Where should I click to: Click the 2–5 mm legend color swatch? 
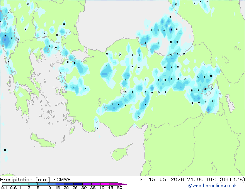pyautogui.click(x=33, y=184)
